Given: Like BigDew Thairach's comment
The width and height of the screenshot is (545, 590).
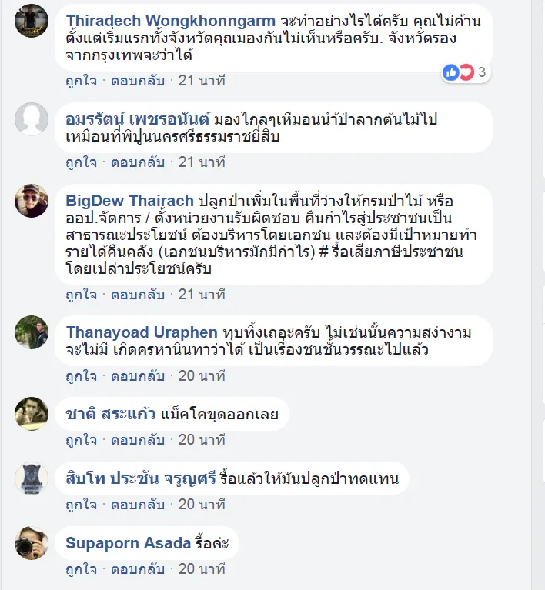Looking at the screenshot, I should click(81, 294).
